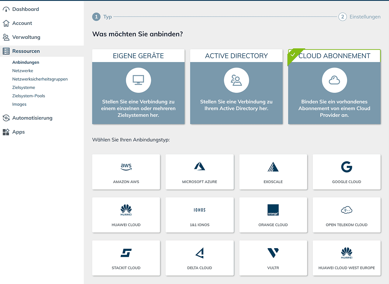The width and height of the screenshot is (389, 284).
Task: Choose the Exoscale logo icon
Action: pos(273,167)
